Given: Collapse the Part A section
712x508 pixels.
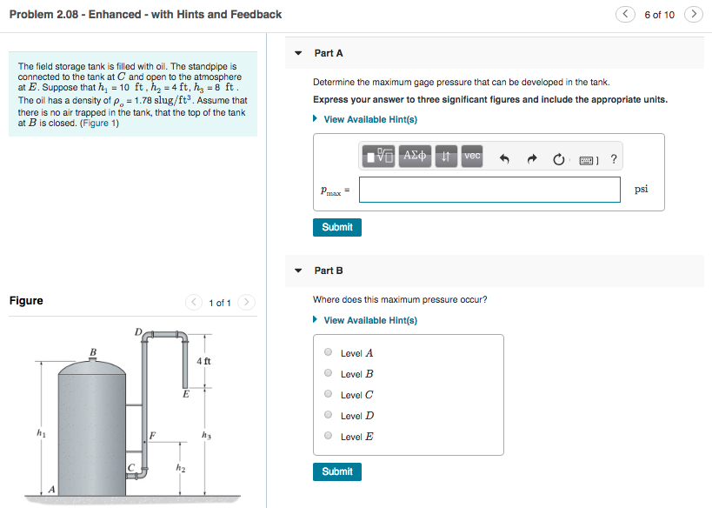Looking at the screenshot, I should click(298, 53).
